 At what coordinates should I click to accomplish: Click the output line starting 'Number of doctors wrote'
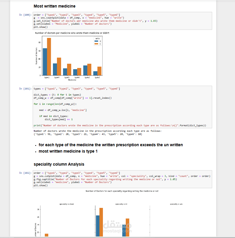[98, 131]
